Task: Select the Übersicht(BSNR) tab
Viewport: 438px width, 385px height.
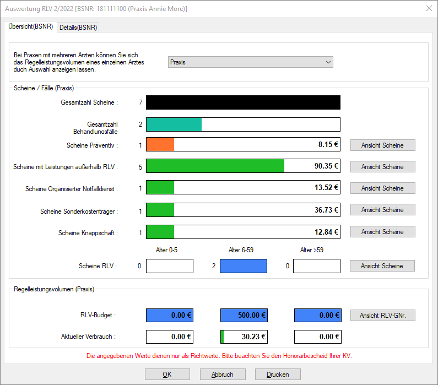Action: 31,27
